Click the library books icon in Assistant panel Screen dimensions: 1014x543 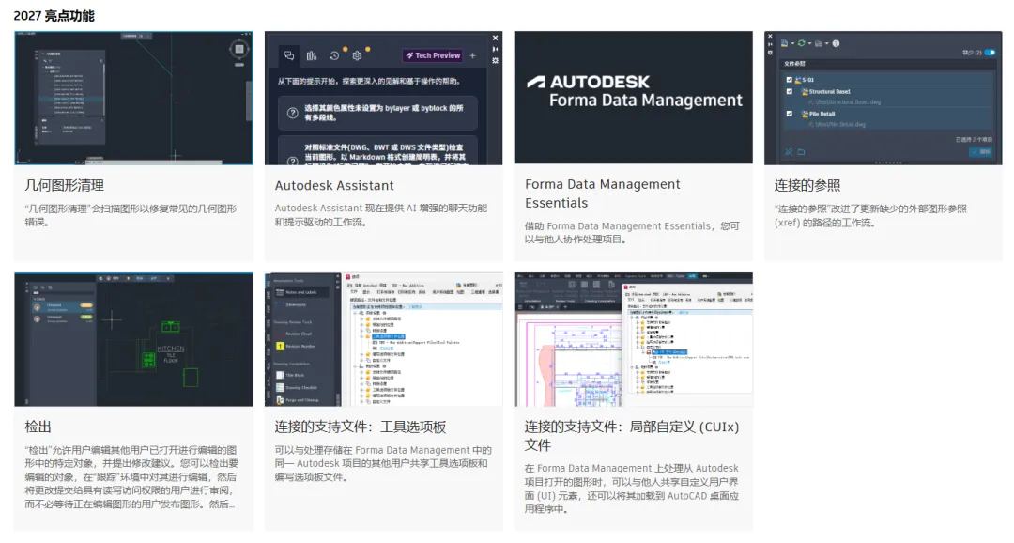tap(312, 55)
